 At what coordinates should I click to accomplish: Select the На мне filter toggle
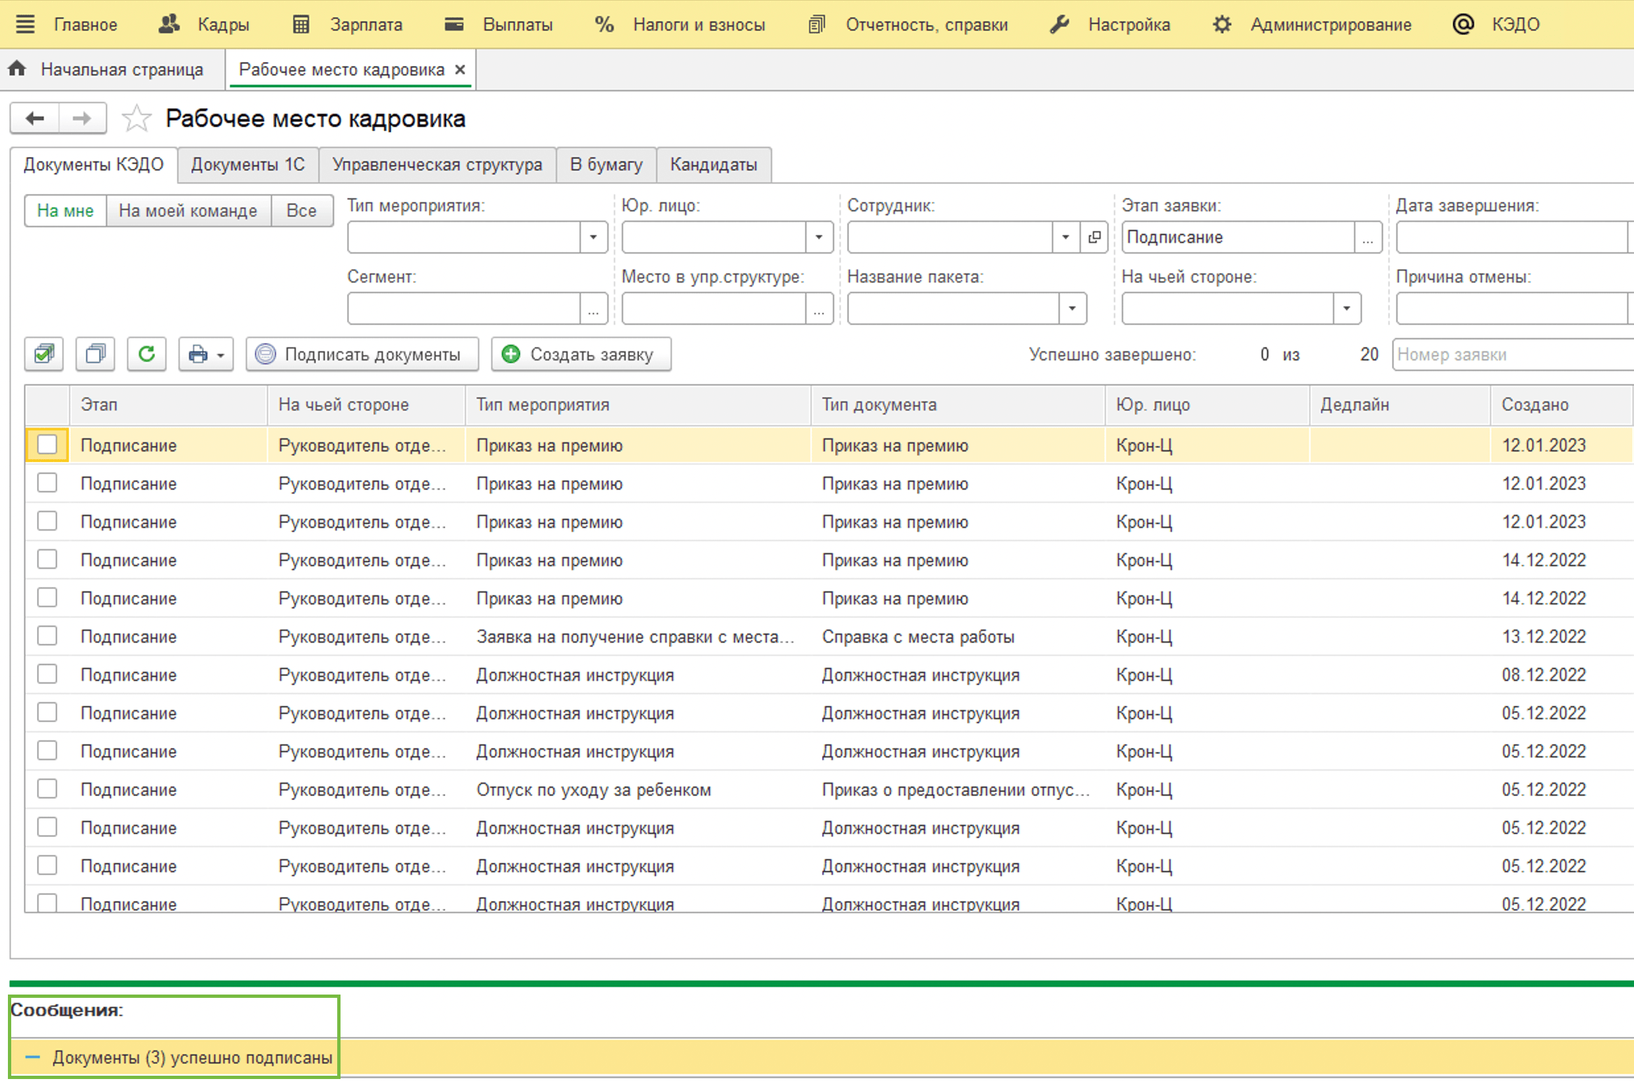(x=65, y=211)
